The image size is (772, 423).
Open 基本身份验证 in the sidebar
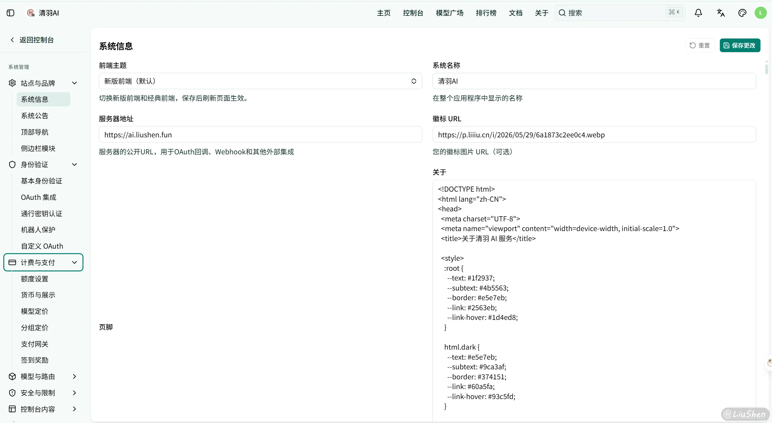click(42, 181)
